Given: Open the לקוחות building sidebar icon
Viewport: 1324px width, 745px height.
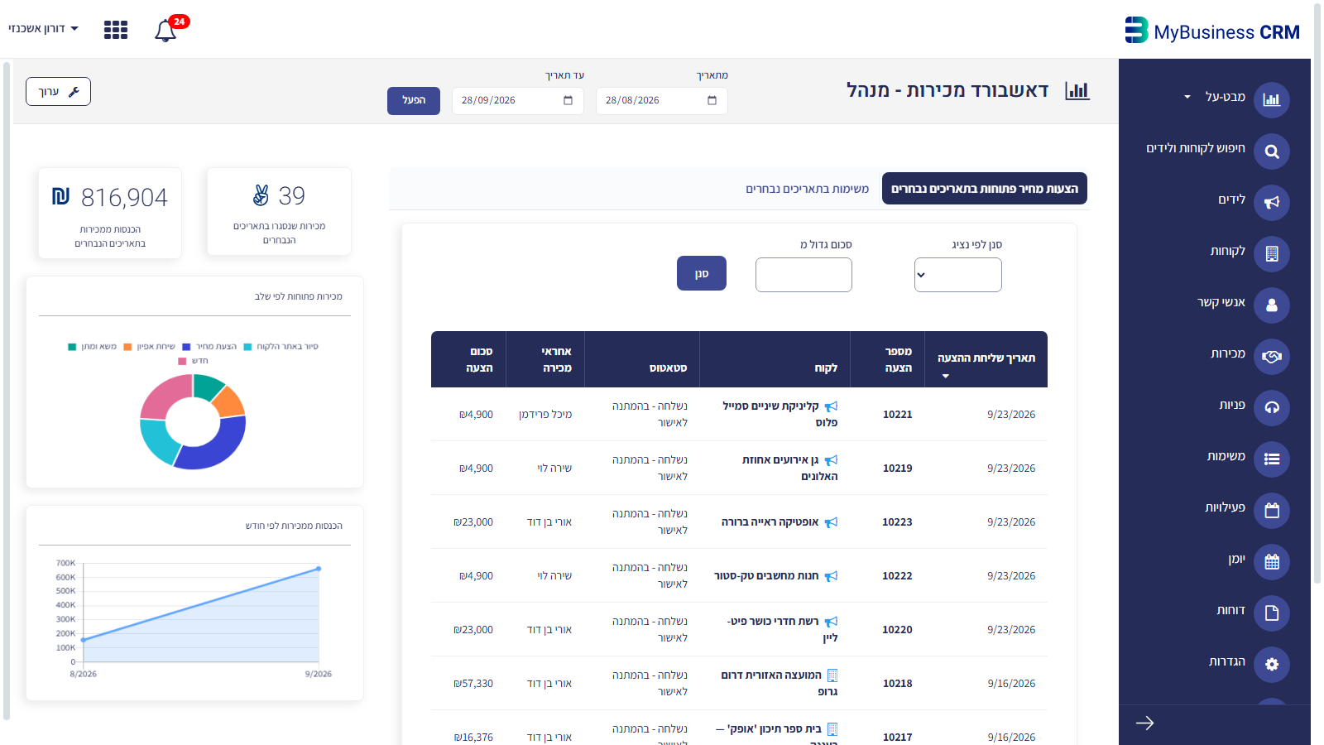Looking at the screenshot, I should click(x=1272, y=254).
